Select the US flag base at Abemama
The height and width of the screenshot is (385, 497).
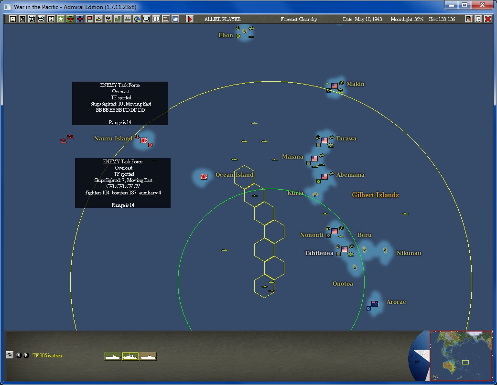324,176
